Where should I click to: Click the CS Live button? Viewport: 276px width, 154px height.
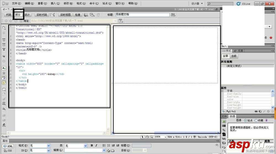243,4
